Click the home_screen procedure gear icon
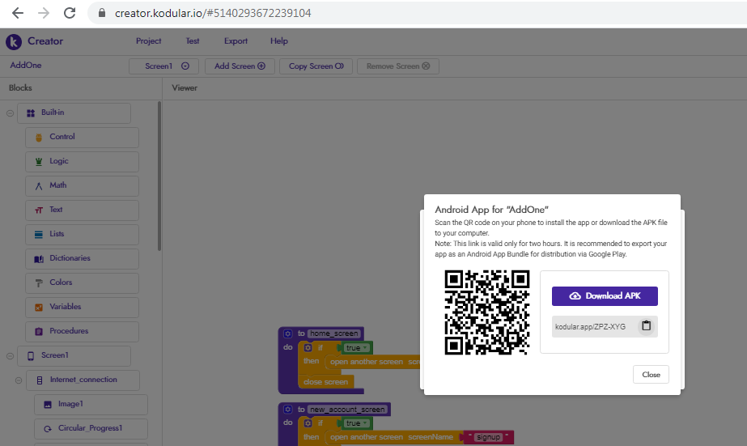The image size is (747, 446). [288, 333]
